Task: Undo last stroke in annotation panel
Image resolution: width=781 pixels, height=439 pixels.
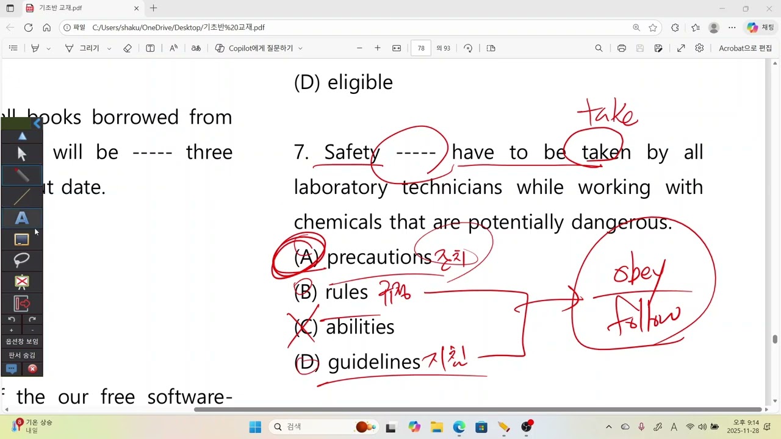Action: 12,319
